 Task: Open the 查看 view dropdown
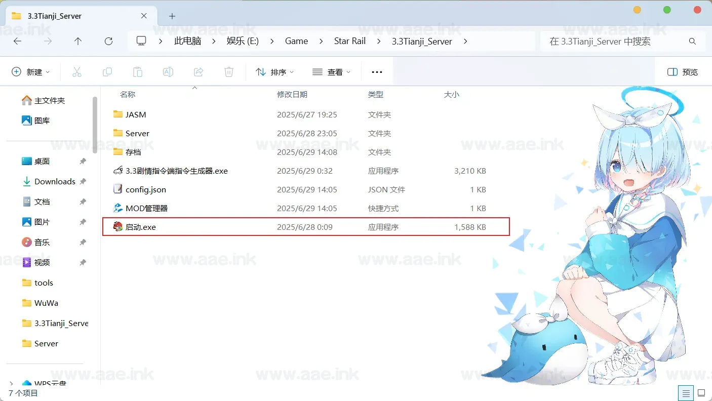pos(332,72)
